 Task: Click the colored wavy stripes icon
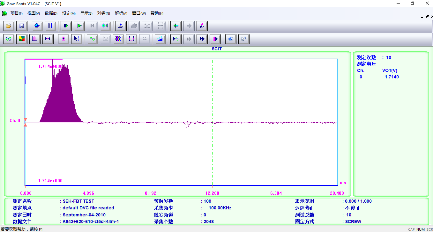(x=118, y=39)
